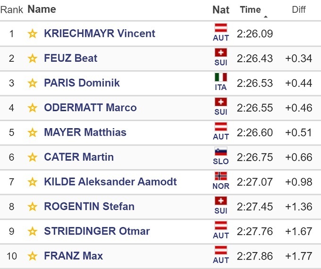Click the Rank column header
Viewport: 321px width, 269px height.
tap(12, 9)
